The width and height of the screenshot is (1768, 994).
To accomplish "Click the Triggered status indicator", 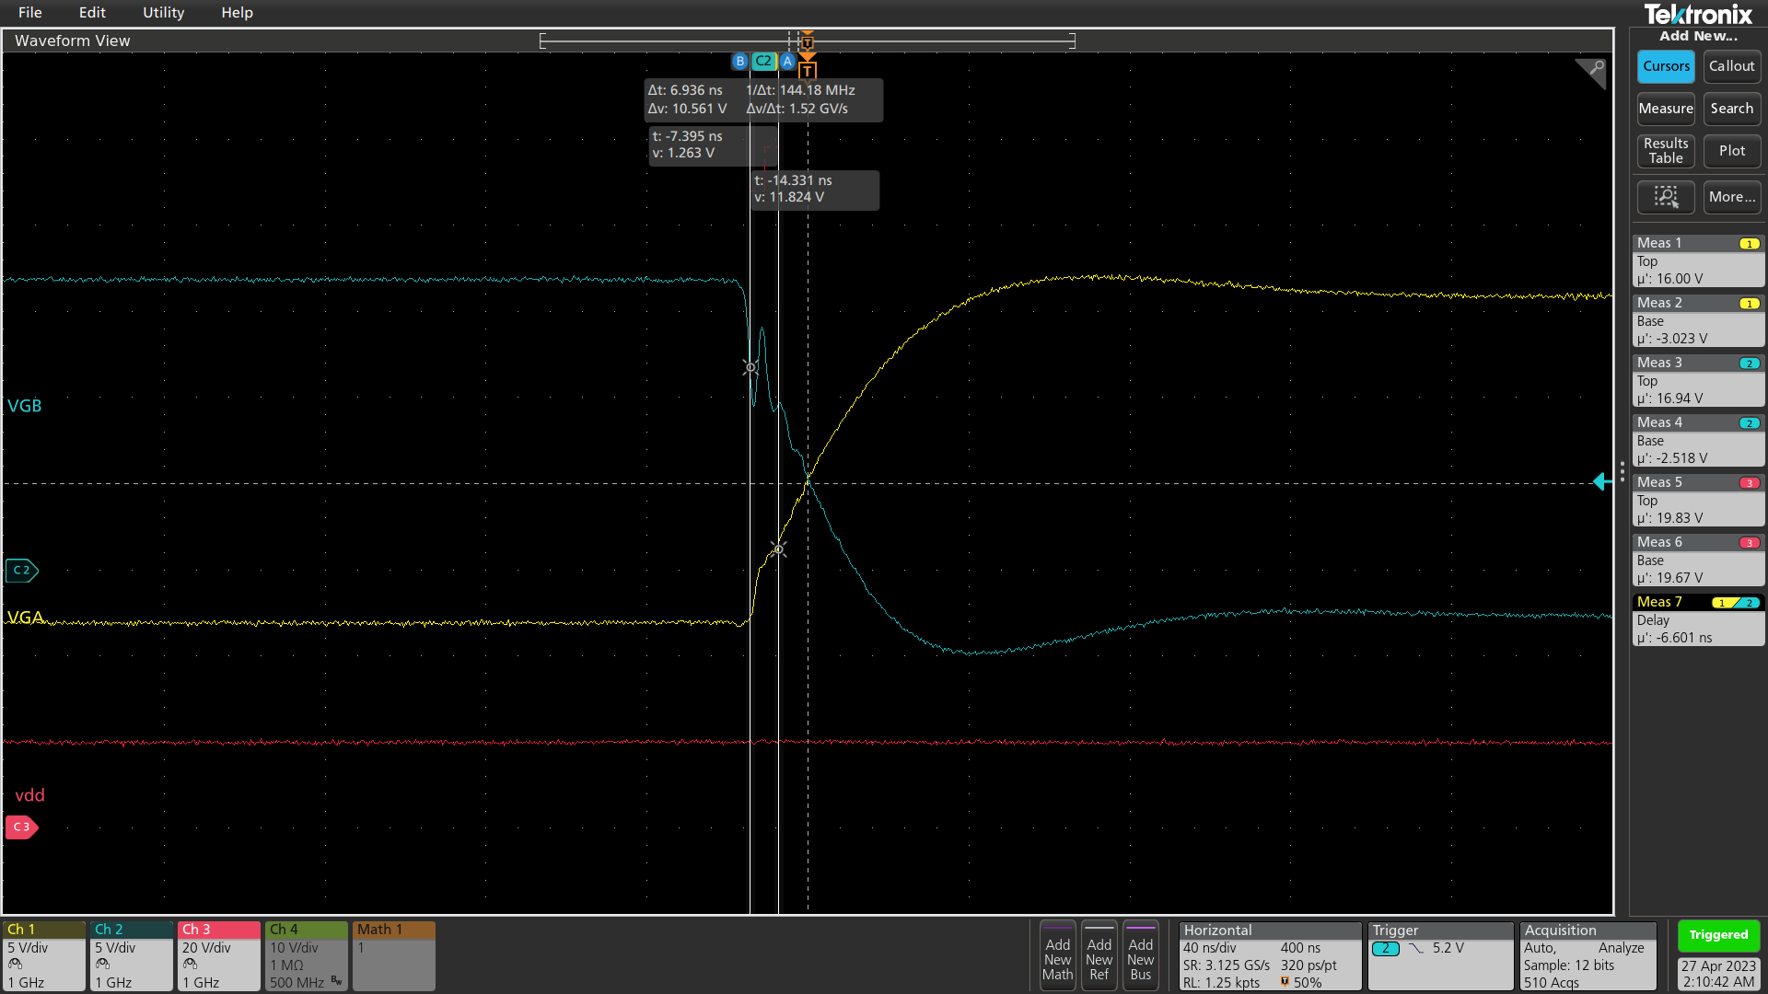I will pos(1718,934).
